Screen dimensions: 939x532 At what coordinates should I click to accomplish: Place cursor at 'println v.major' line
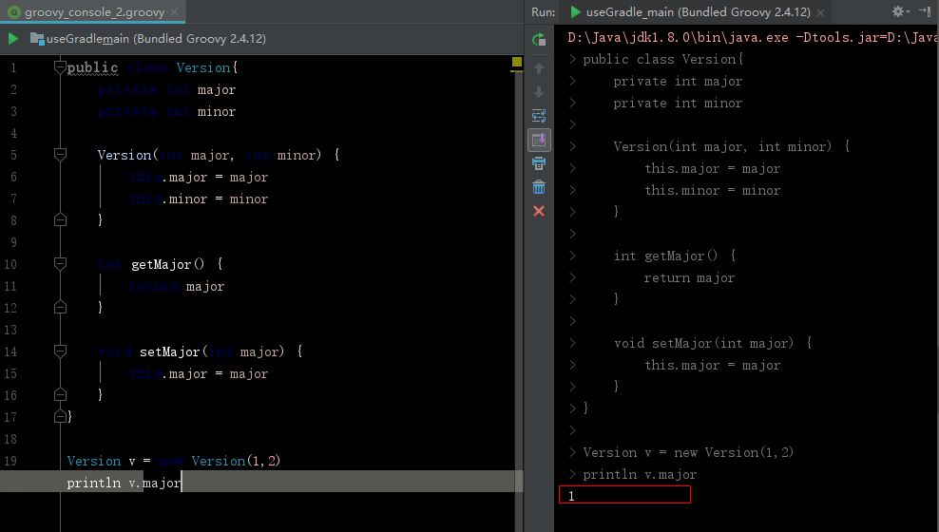coord(261,482)
